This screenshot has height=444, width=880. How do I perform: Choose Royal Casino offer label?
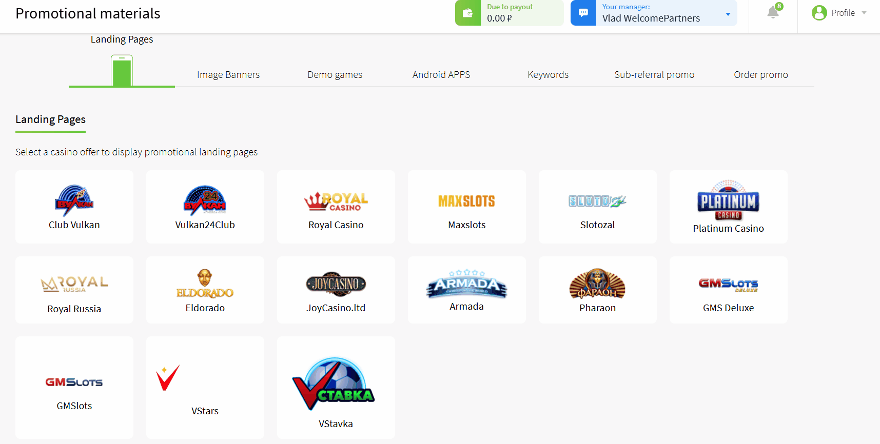coord(336,225)
